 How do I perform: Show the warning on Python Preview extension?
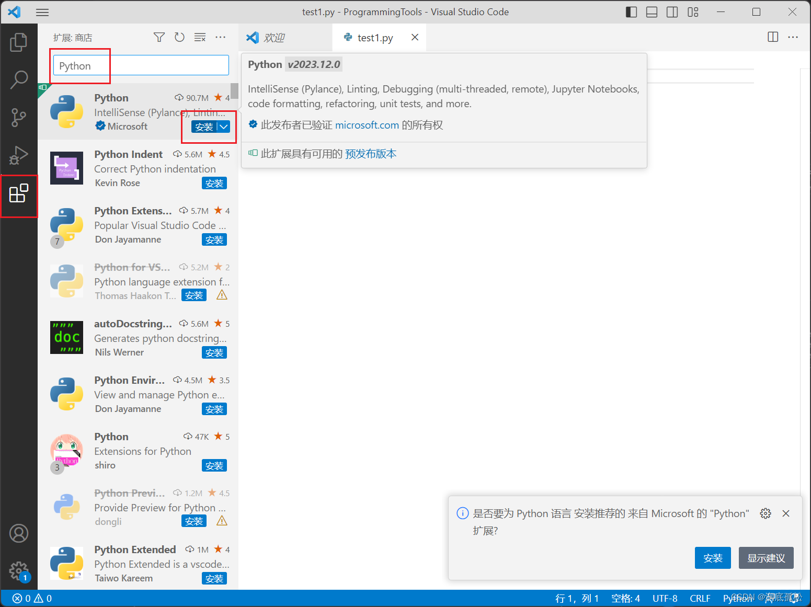(x=222, y=521)
